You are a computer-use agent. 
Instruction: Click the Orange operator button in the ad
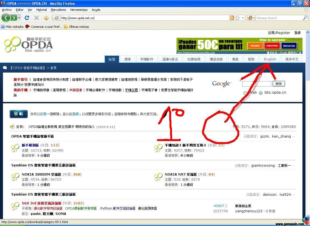click(255, 46)
